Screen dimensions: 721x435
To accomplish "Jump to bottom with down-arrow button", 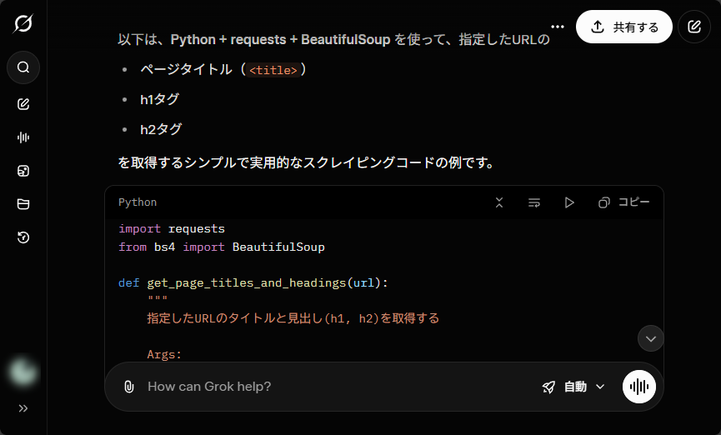I will click(x=651, y=339).
